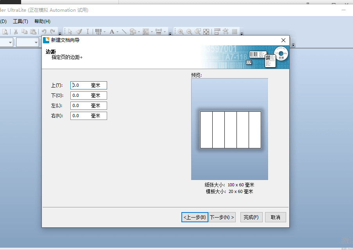This screenshot has height=250, width=353.
Task: Click the fit to window icon
Action: (x=206, y=32)
